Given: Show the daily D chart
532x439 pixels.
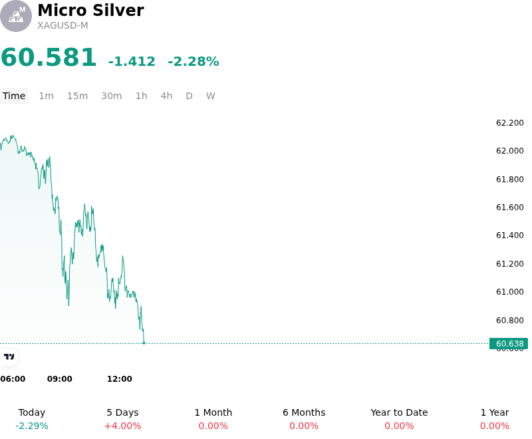Looking at the screenshot, I should (189, 96).
